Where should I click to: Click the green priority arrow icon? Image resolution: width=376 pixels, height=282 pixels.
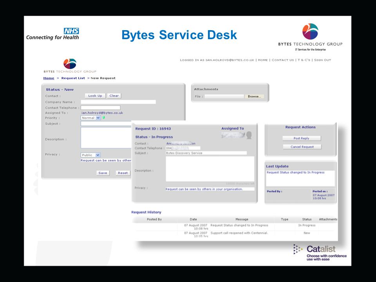pos(104,118)
